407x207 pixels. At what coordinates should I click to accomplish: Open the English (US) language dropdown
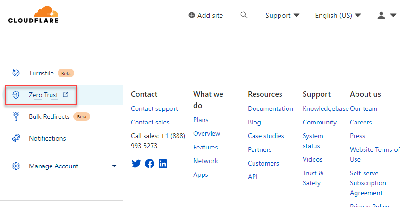click(x=338, y=15)
